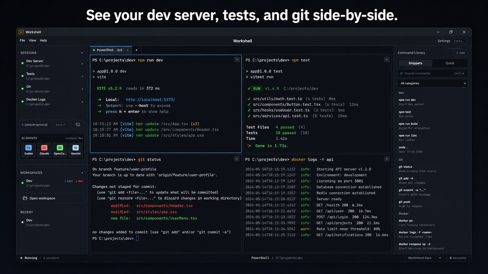Open the localhost:5173 link
The width and height of the screenshot is (488, 274).
click(x=150, y=100)
